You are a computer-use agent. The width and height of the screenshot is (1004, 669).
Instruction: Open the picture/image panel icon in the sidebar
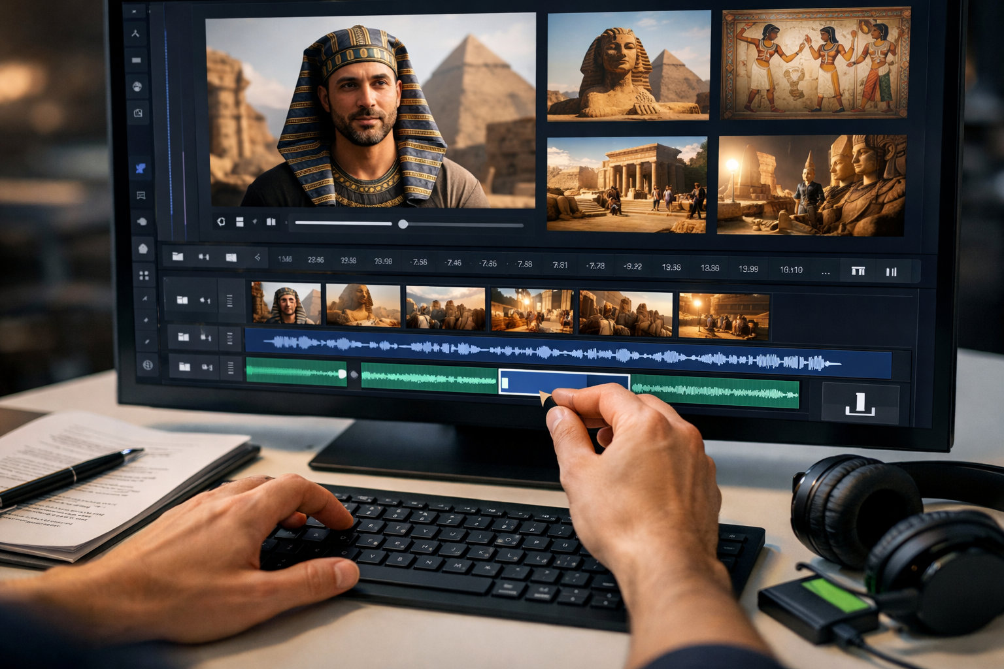click(139, 113)
